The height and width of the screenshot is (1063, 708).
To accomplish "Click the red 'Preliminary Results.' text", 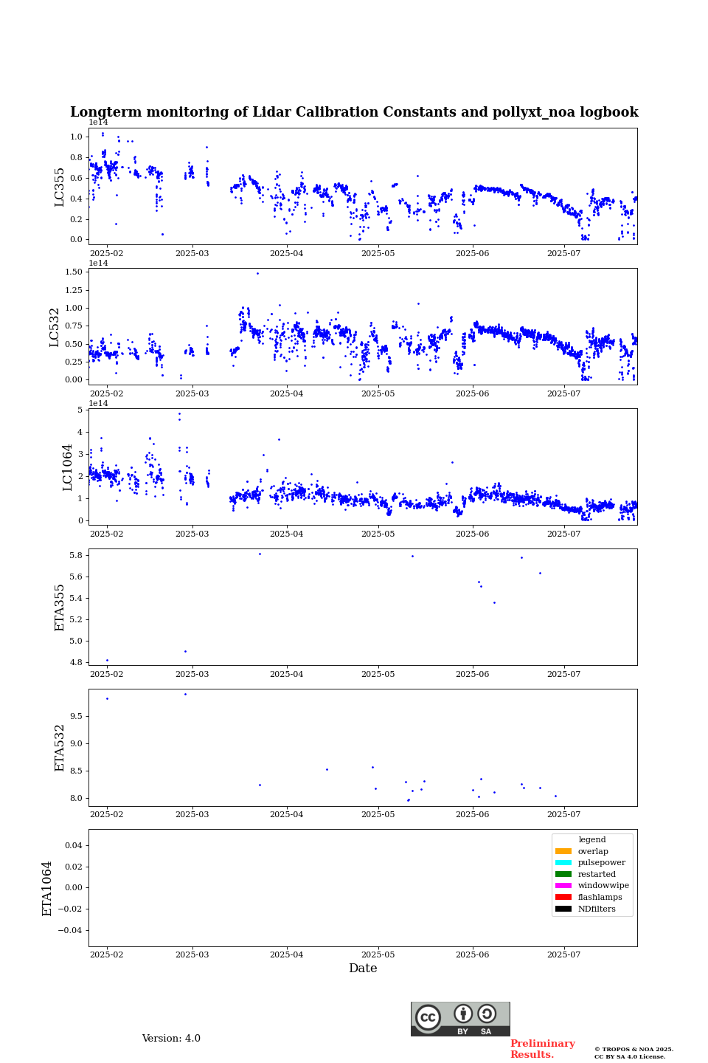I will click(542, 1049).
